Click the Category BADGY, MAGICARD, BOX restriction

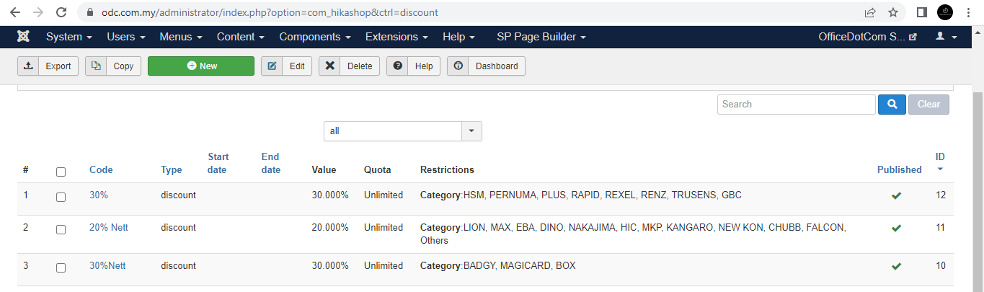(x=498, y=266)
